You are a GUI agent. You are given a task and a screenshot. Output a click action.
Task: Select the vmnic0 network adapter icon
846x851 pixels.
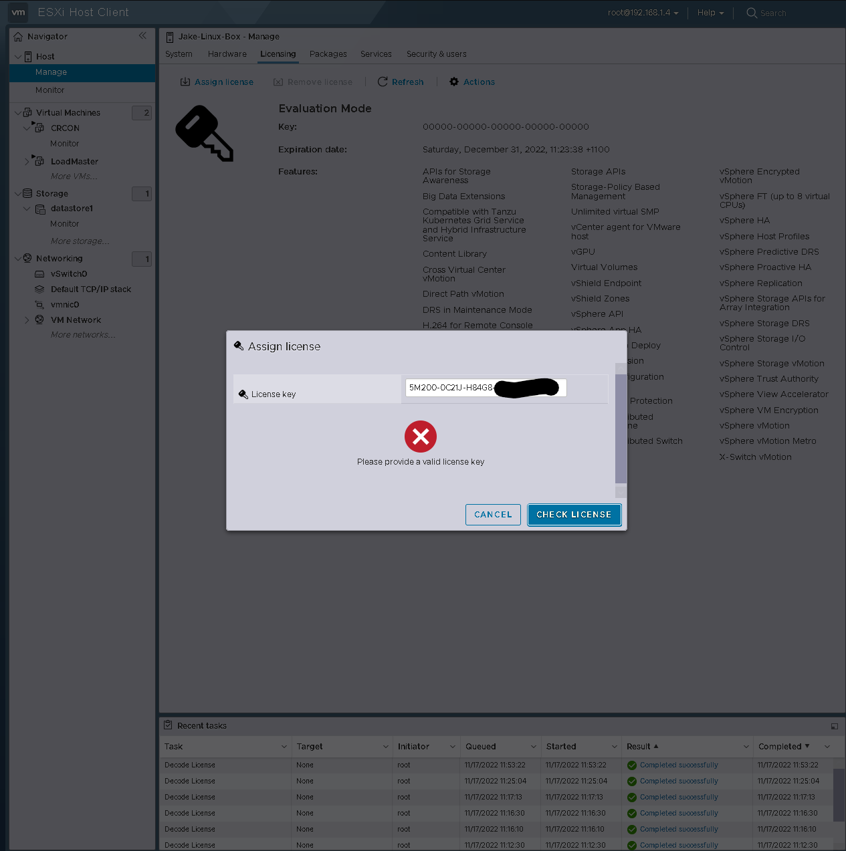[39, 304]
